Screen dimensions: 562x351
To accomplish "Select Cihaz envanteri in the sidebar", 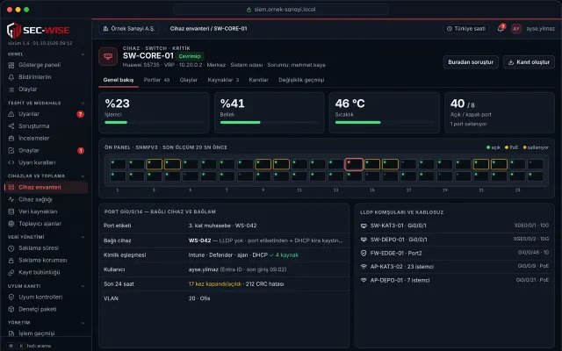I will (46, 187).
